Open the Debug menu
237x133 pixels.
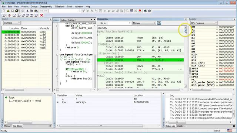point(34,7)
